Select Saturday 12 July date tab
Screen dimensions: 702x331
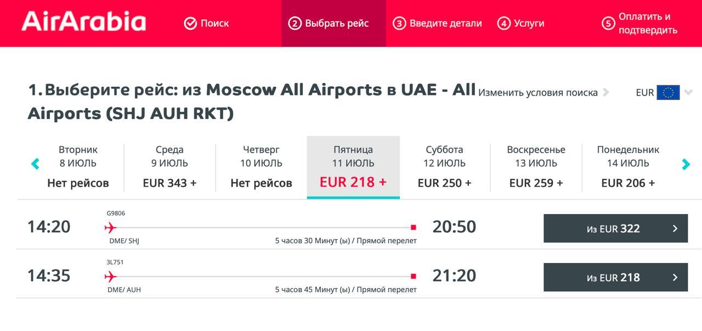pyautogui.click(x=444, y=166)
